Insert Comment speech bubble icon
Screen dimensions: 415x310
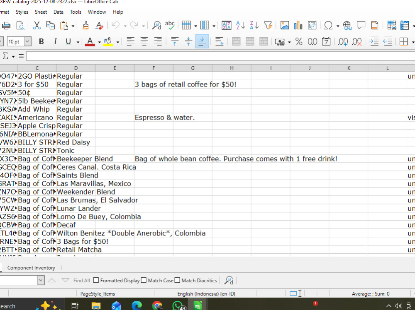click(x=361, y=26)
